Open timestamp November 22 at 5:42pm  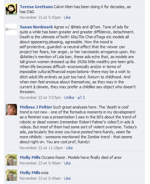pos(40,17)
